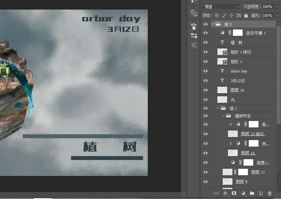Click the layers panel scroll-up arrow

(x=279, y=24)
